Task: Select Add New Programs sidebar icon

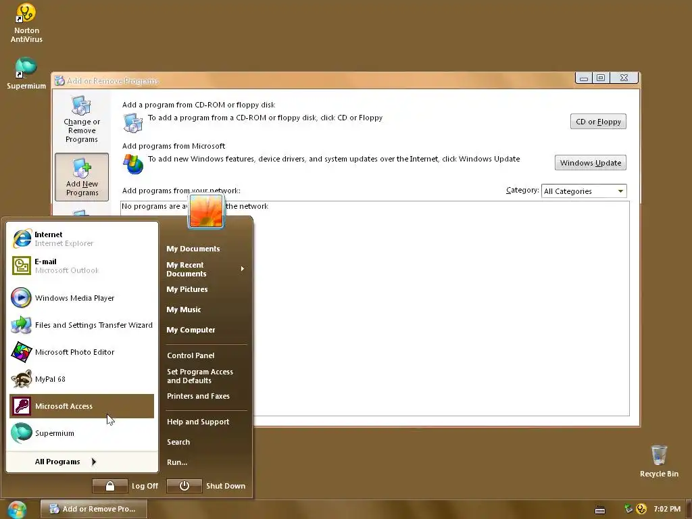Action: click(x=82, y=177)
